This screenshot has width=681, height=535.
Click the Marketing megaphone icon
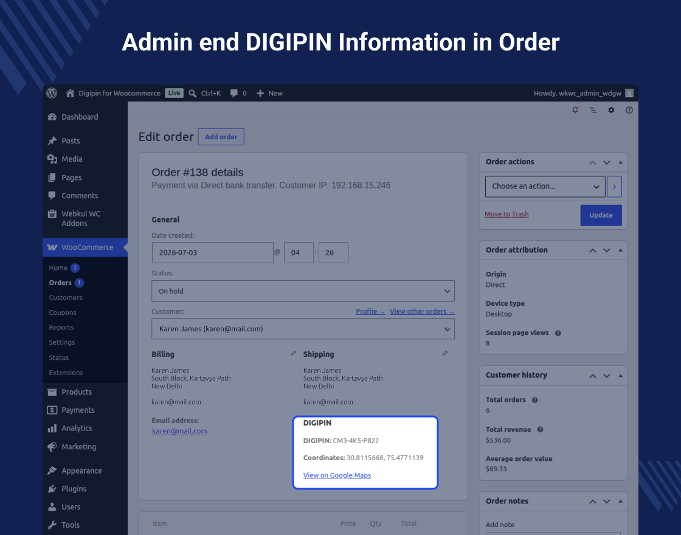coord(52,447)
